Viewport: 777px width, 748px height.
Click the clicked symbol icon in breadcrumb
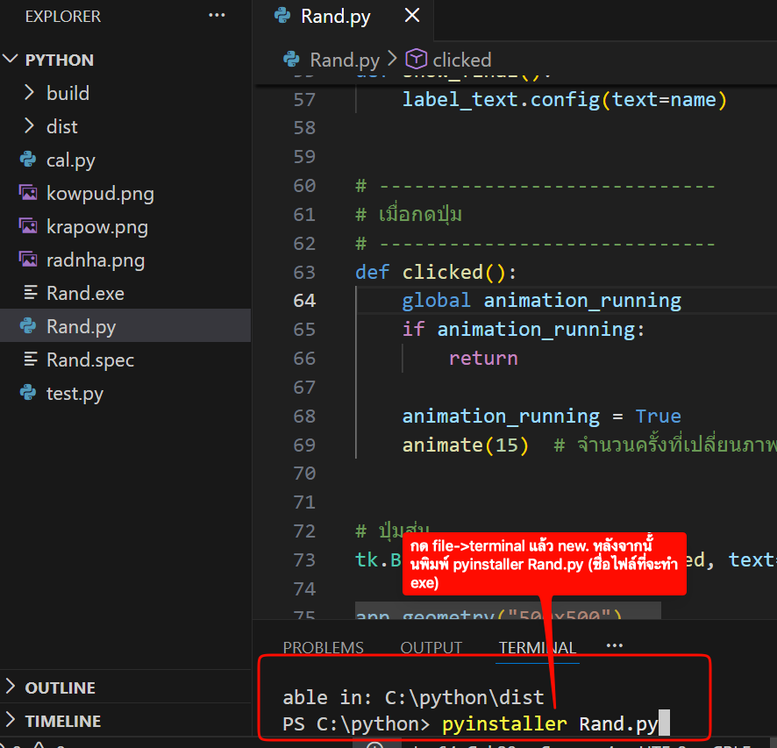417,60
